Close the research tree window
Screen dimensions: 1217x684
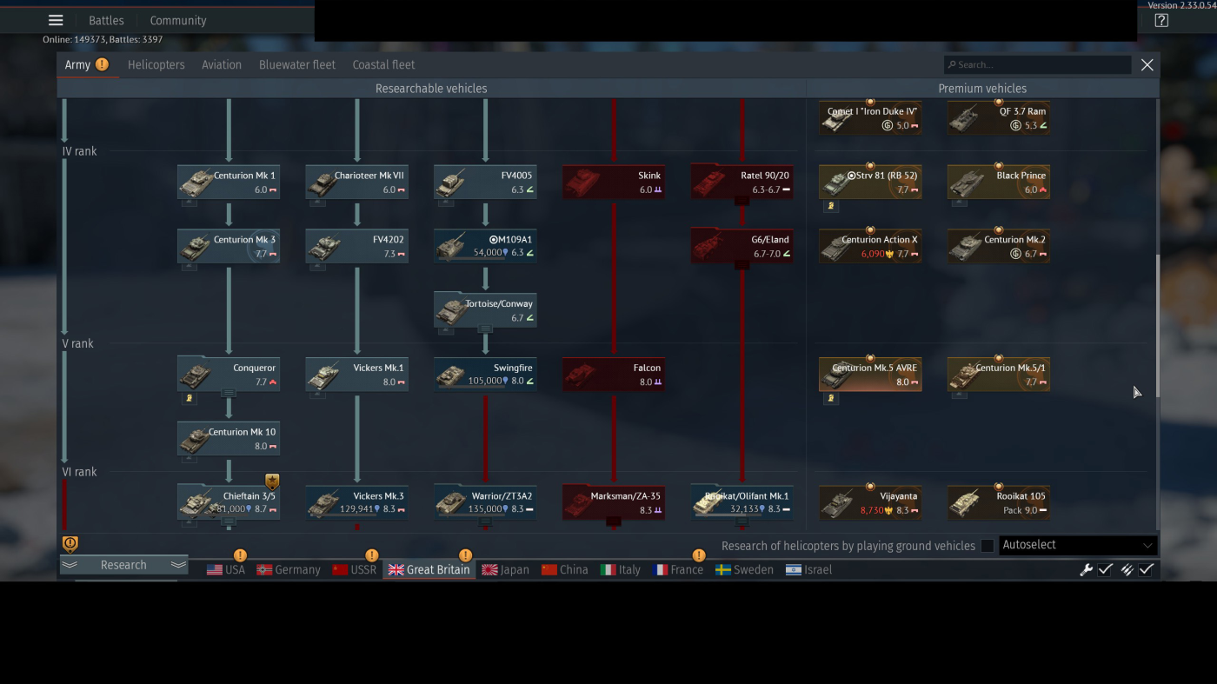tap(1147, 64)
